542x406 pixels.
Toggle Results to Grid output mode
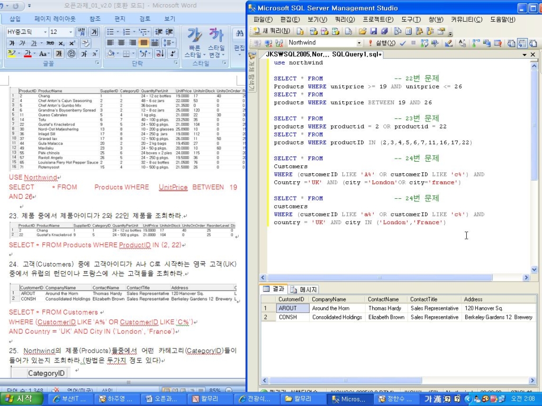[x=522, y=43]
